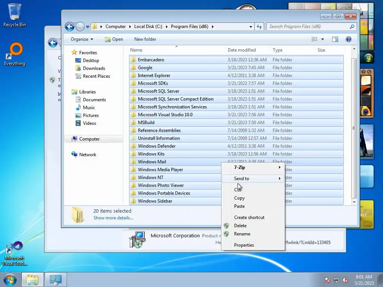This screenshot has height=287, width=383.
Task: Click the Google folder icon
Action: [133, 68]
